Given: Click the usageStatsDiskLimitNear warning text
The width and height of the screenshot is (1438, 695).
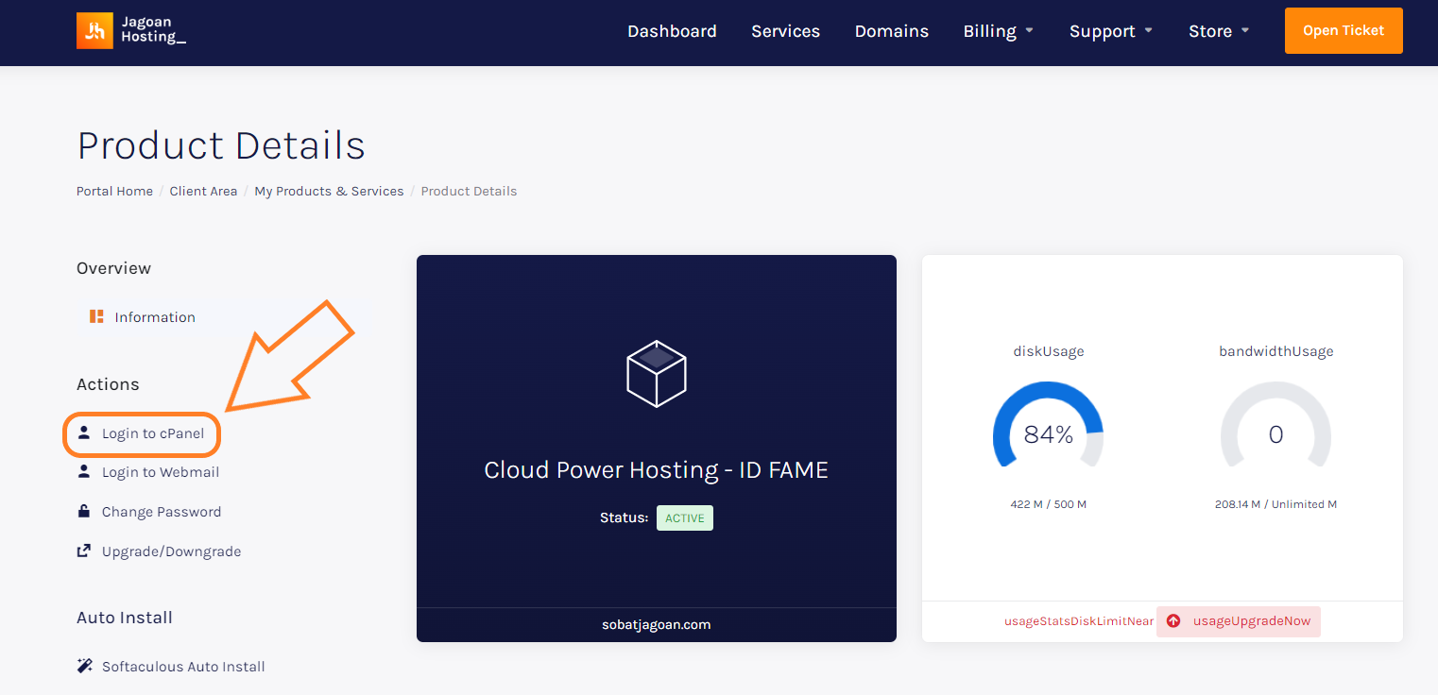Looking at the screenshot, I should tap(1079, 621).
